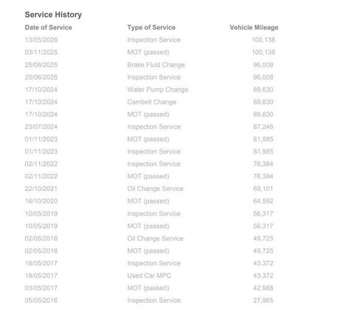Click the 03/11/2025 MOT (passed) entry

tap(148, 53)
